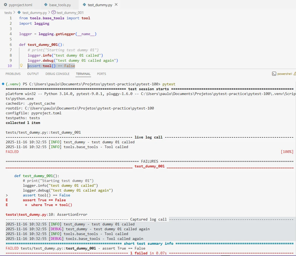Click "testpaths: tests" in the terminal

click(23, 118)
